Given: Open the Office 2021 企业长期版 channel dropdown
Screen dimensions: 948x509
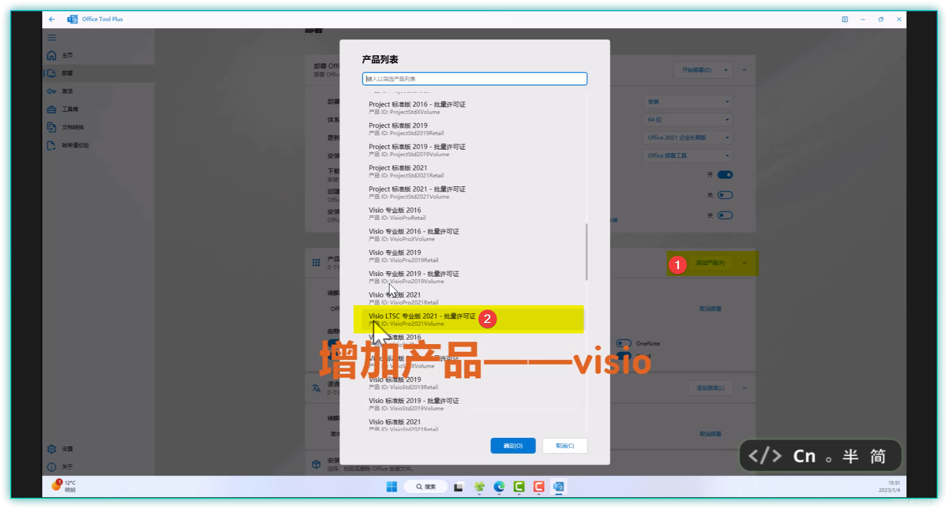Looking at the screenshot, I should 688,138.
